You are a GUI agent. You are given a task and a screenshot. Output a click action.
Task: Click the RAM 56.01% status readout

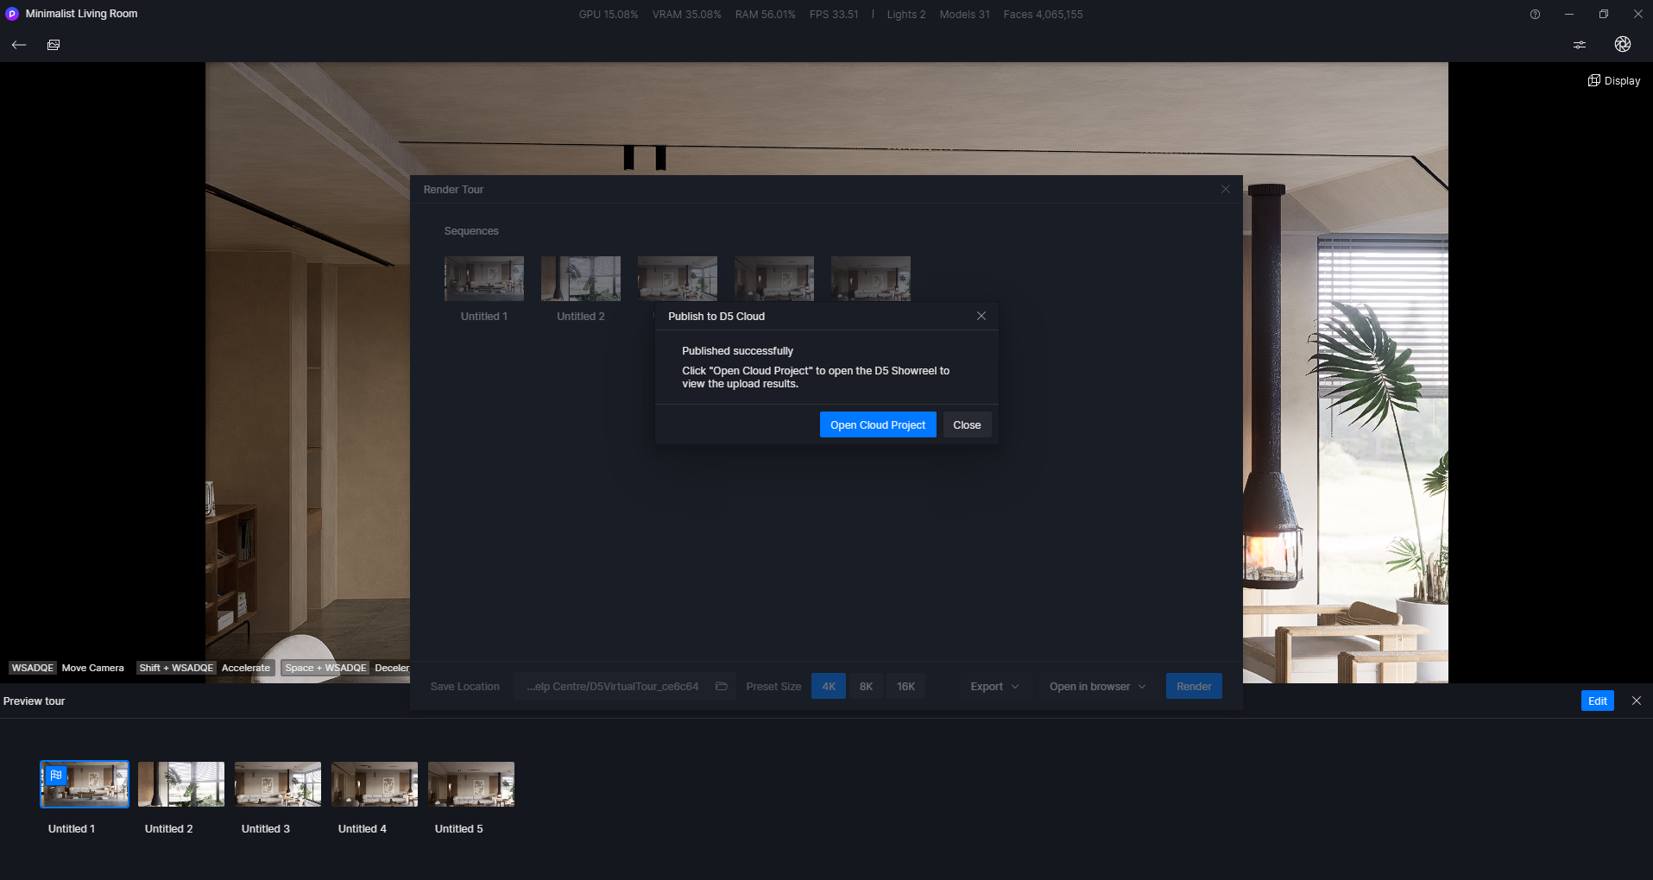[x=765, y=14]
